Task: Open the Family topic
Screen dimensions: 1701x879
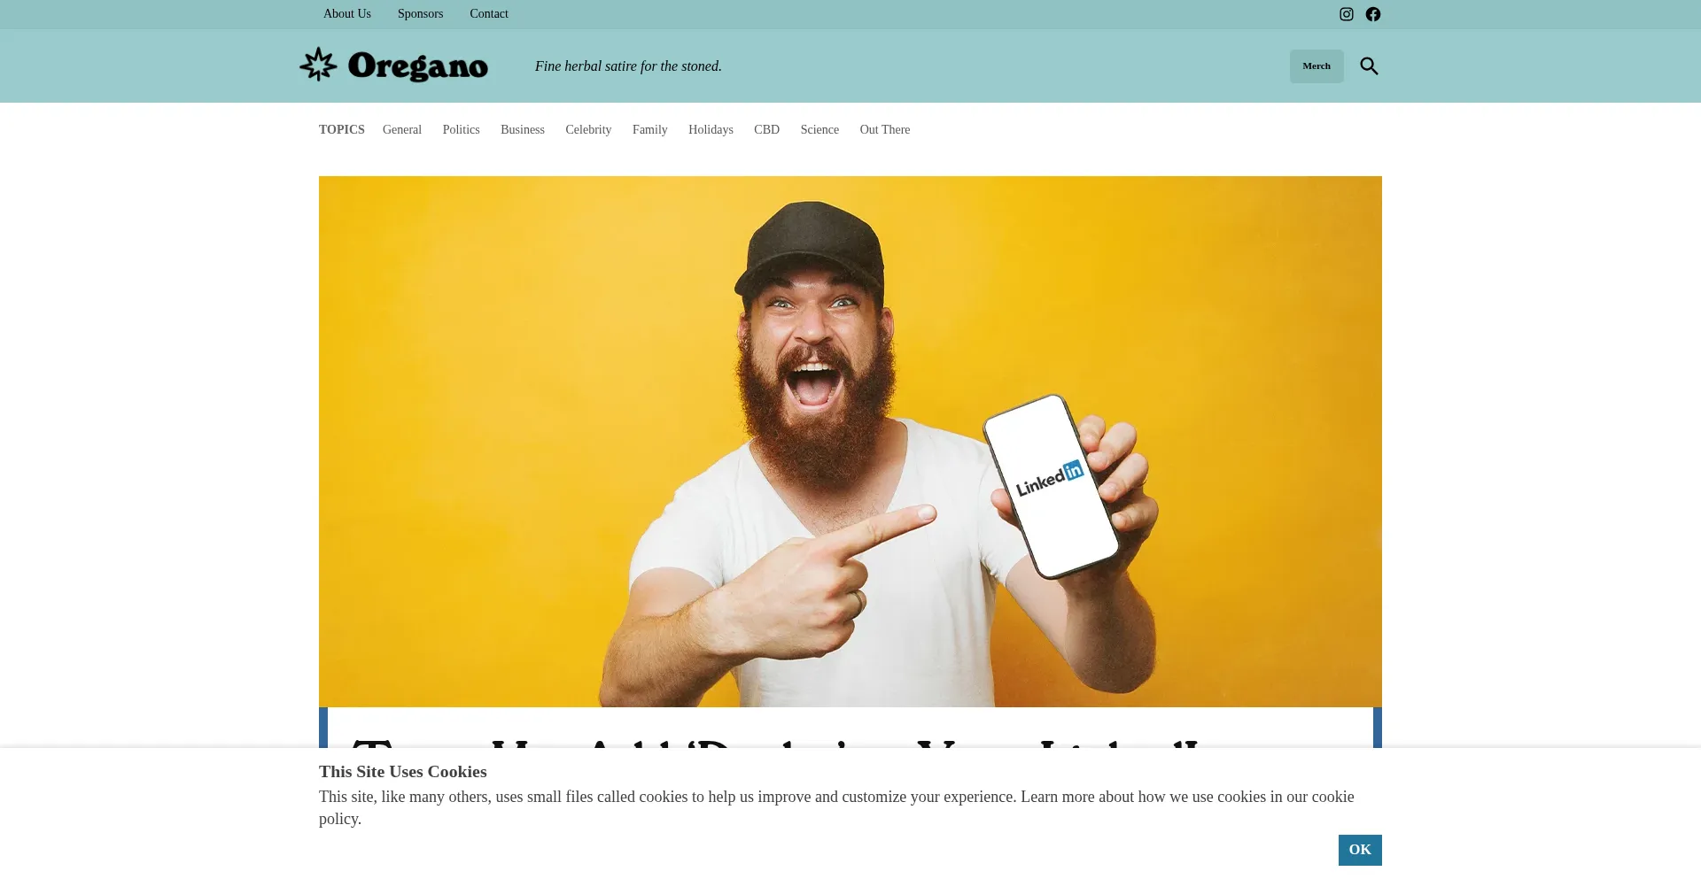Action: tap(650, 130)
